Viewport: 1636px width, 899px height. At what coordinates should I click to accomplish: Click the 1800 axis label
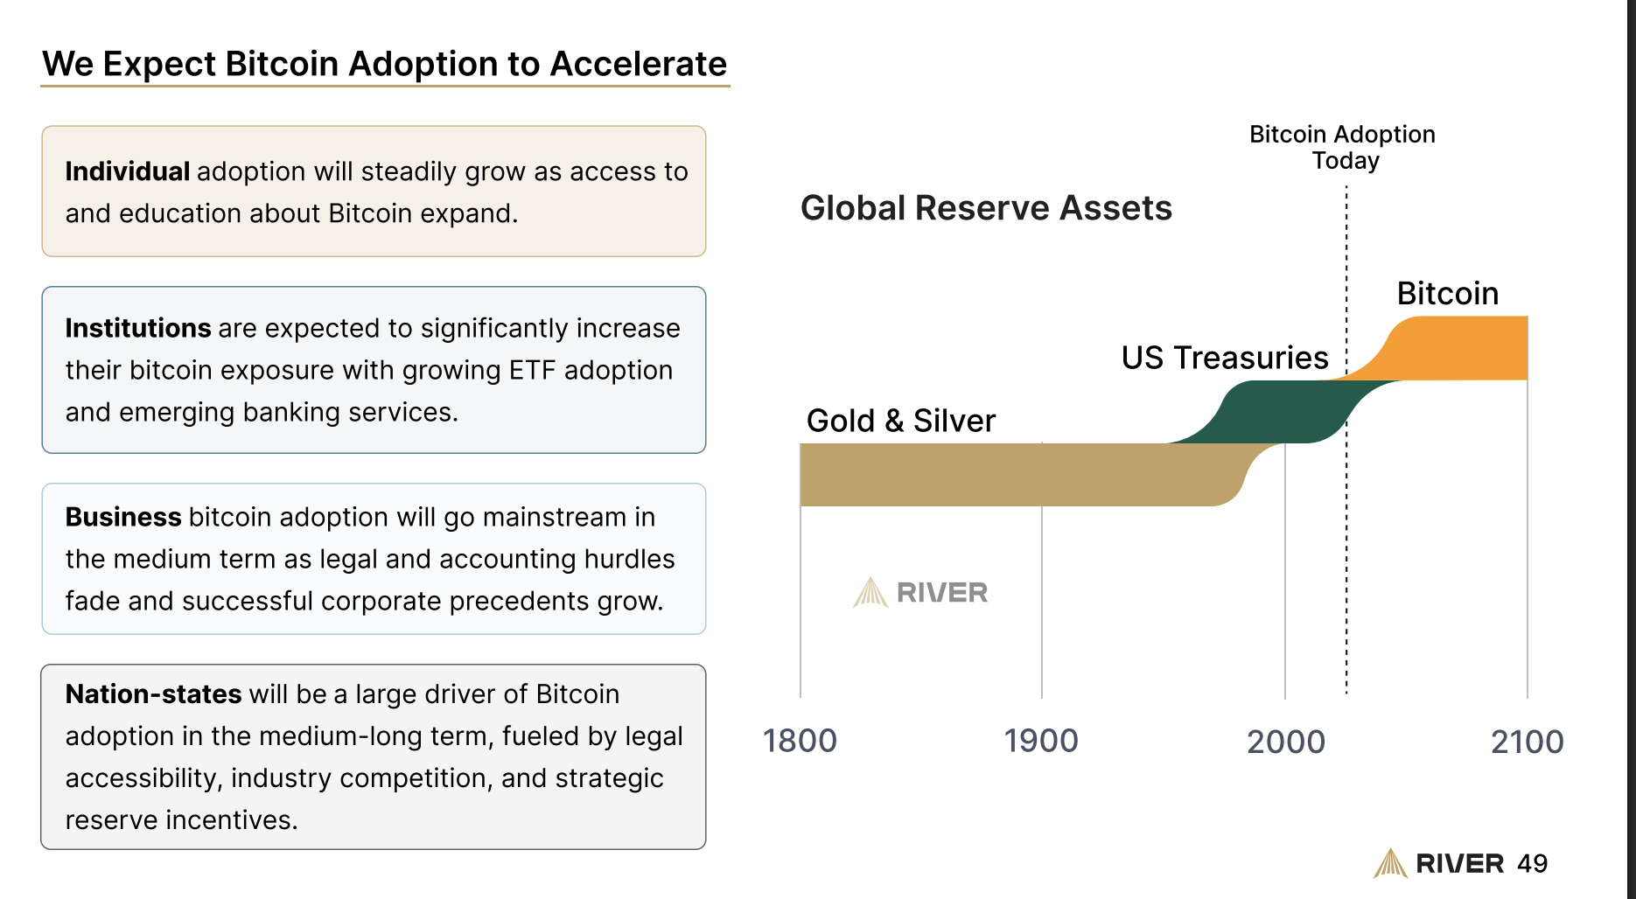coord(800,741)
